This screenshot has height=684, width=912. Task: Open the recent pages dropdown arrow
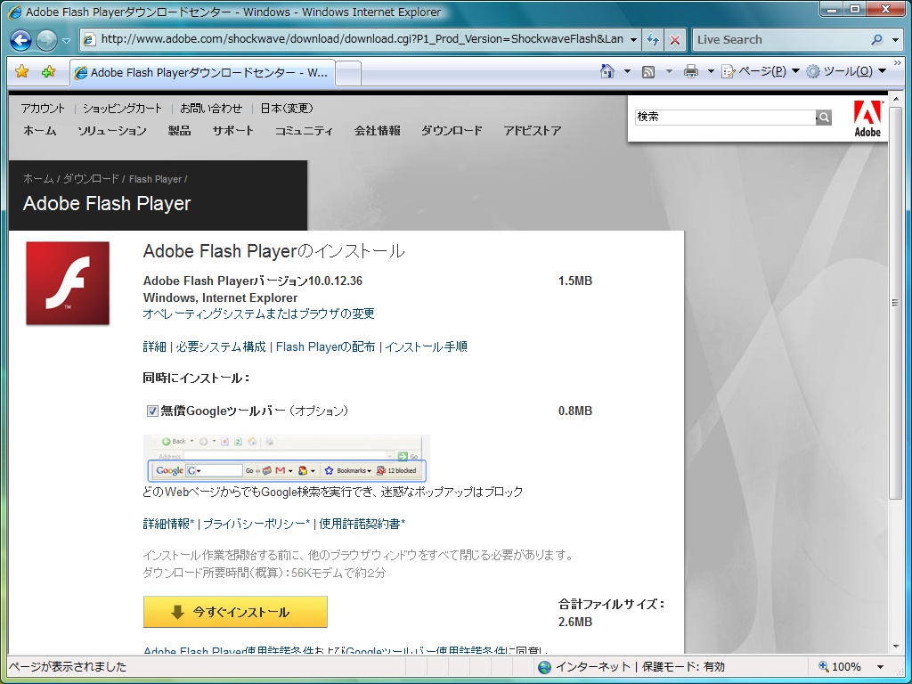pos(66,41)
